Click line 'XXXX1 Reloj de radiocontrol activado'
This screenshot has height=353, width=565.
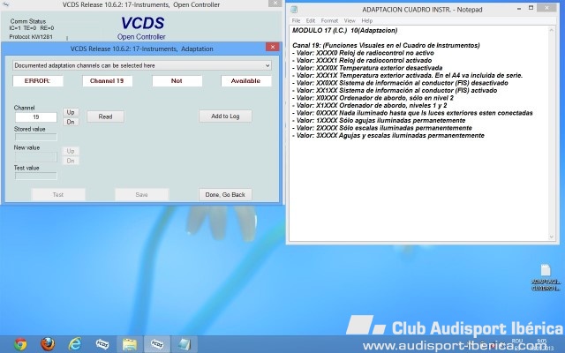click(x=362, y=61)
